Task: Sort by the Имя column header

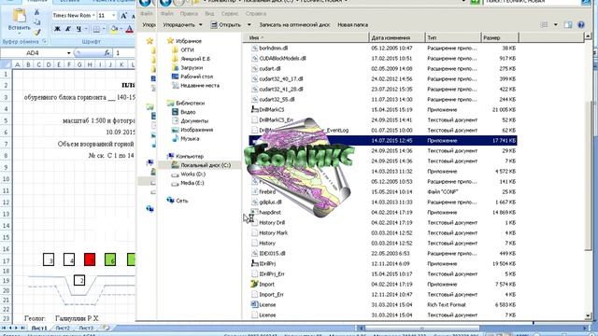Action: click(306, 37)
